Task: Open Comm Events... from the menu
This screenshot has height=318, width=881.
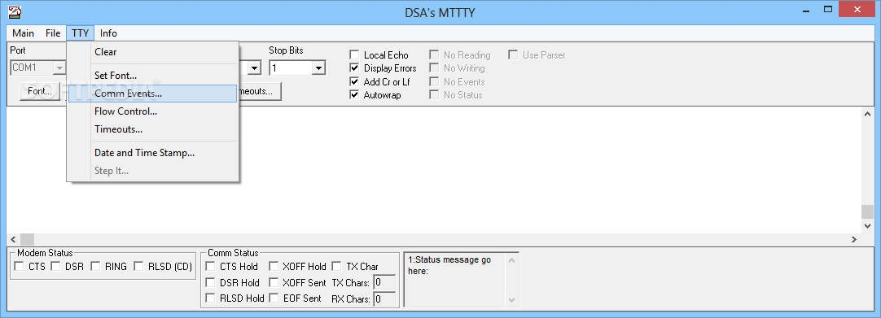Action: tap(153, 94)
